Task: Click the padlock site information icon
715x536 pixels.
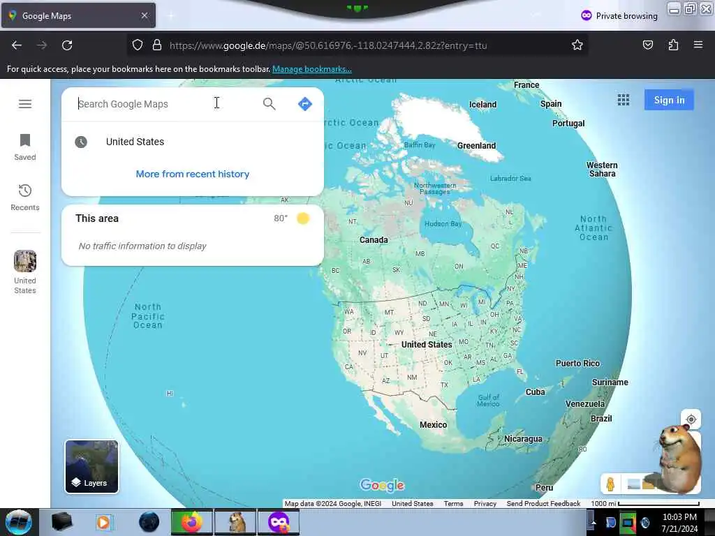Action: (x=157, y=45)
